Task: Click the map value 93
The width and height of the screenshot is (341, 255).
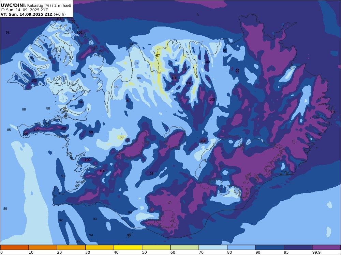Action: click(95, 219)
